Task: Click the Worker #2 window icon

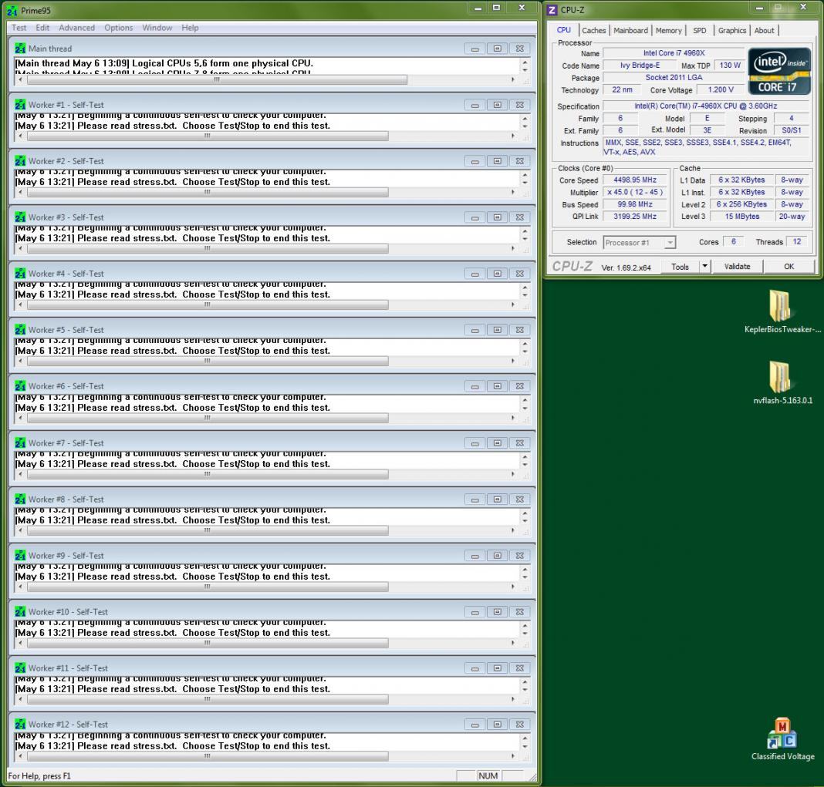Action: tap(20, 160)
